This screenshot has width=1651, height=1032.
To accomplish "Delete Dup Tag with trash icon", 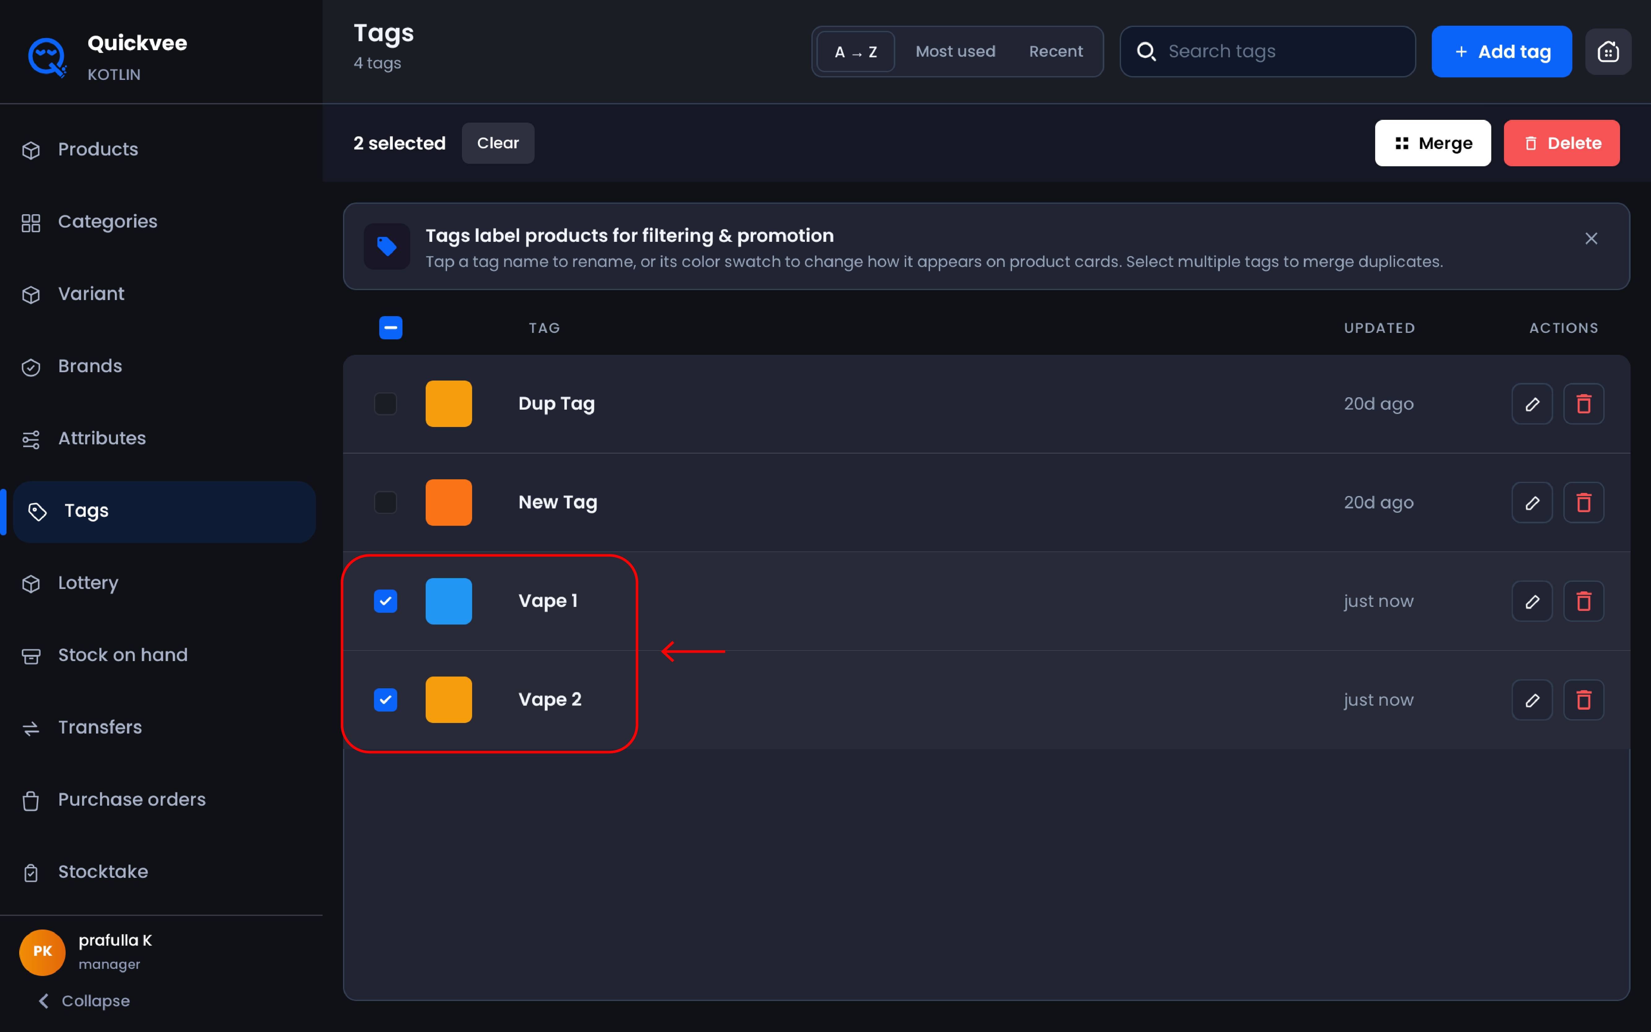I will coord(1584,404).
